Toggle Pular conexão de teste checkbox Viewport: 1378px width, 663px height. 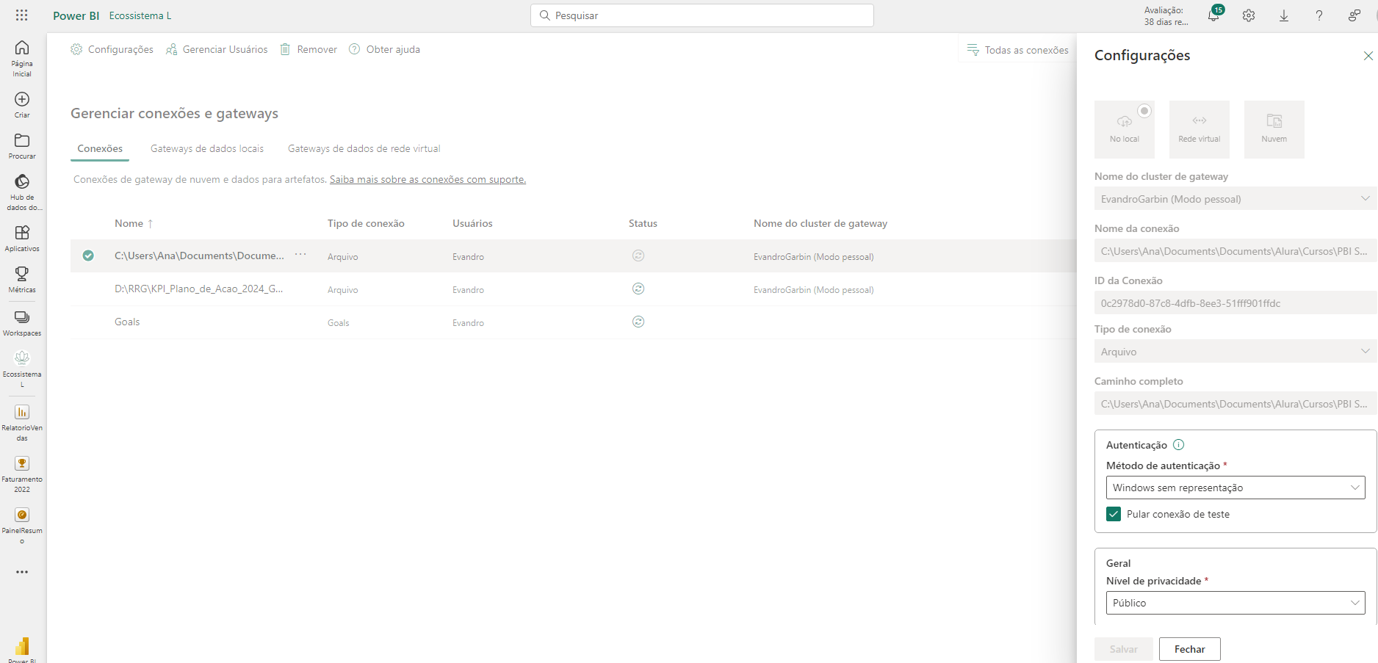click(x=1114, y=514)
